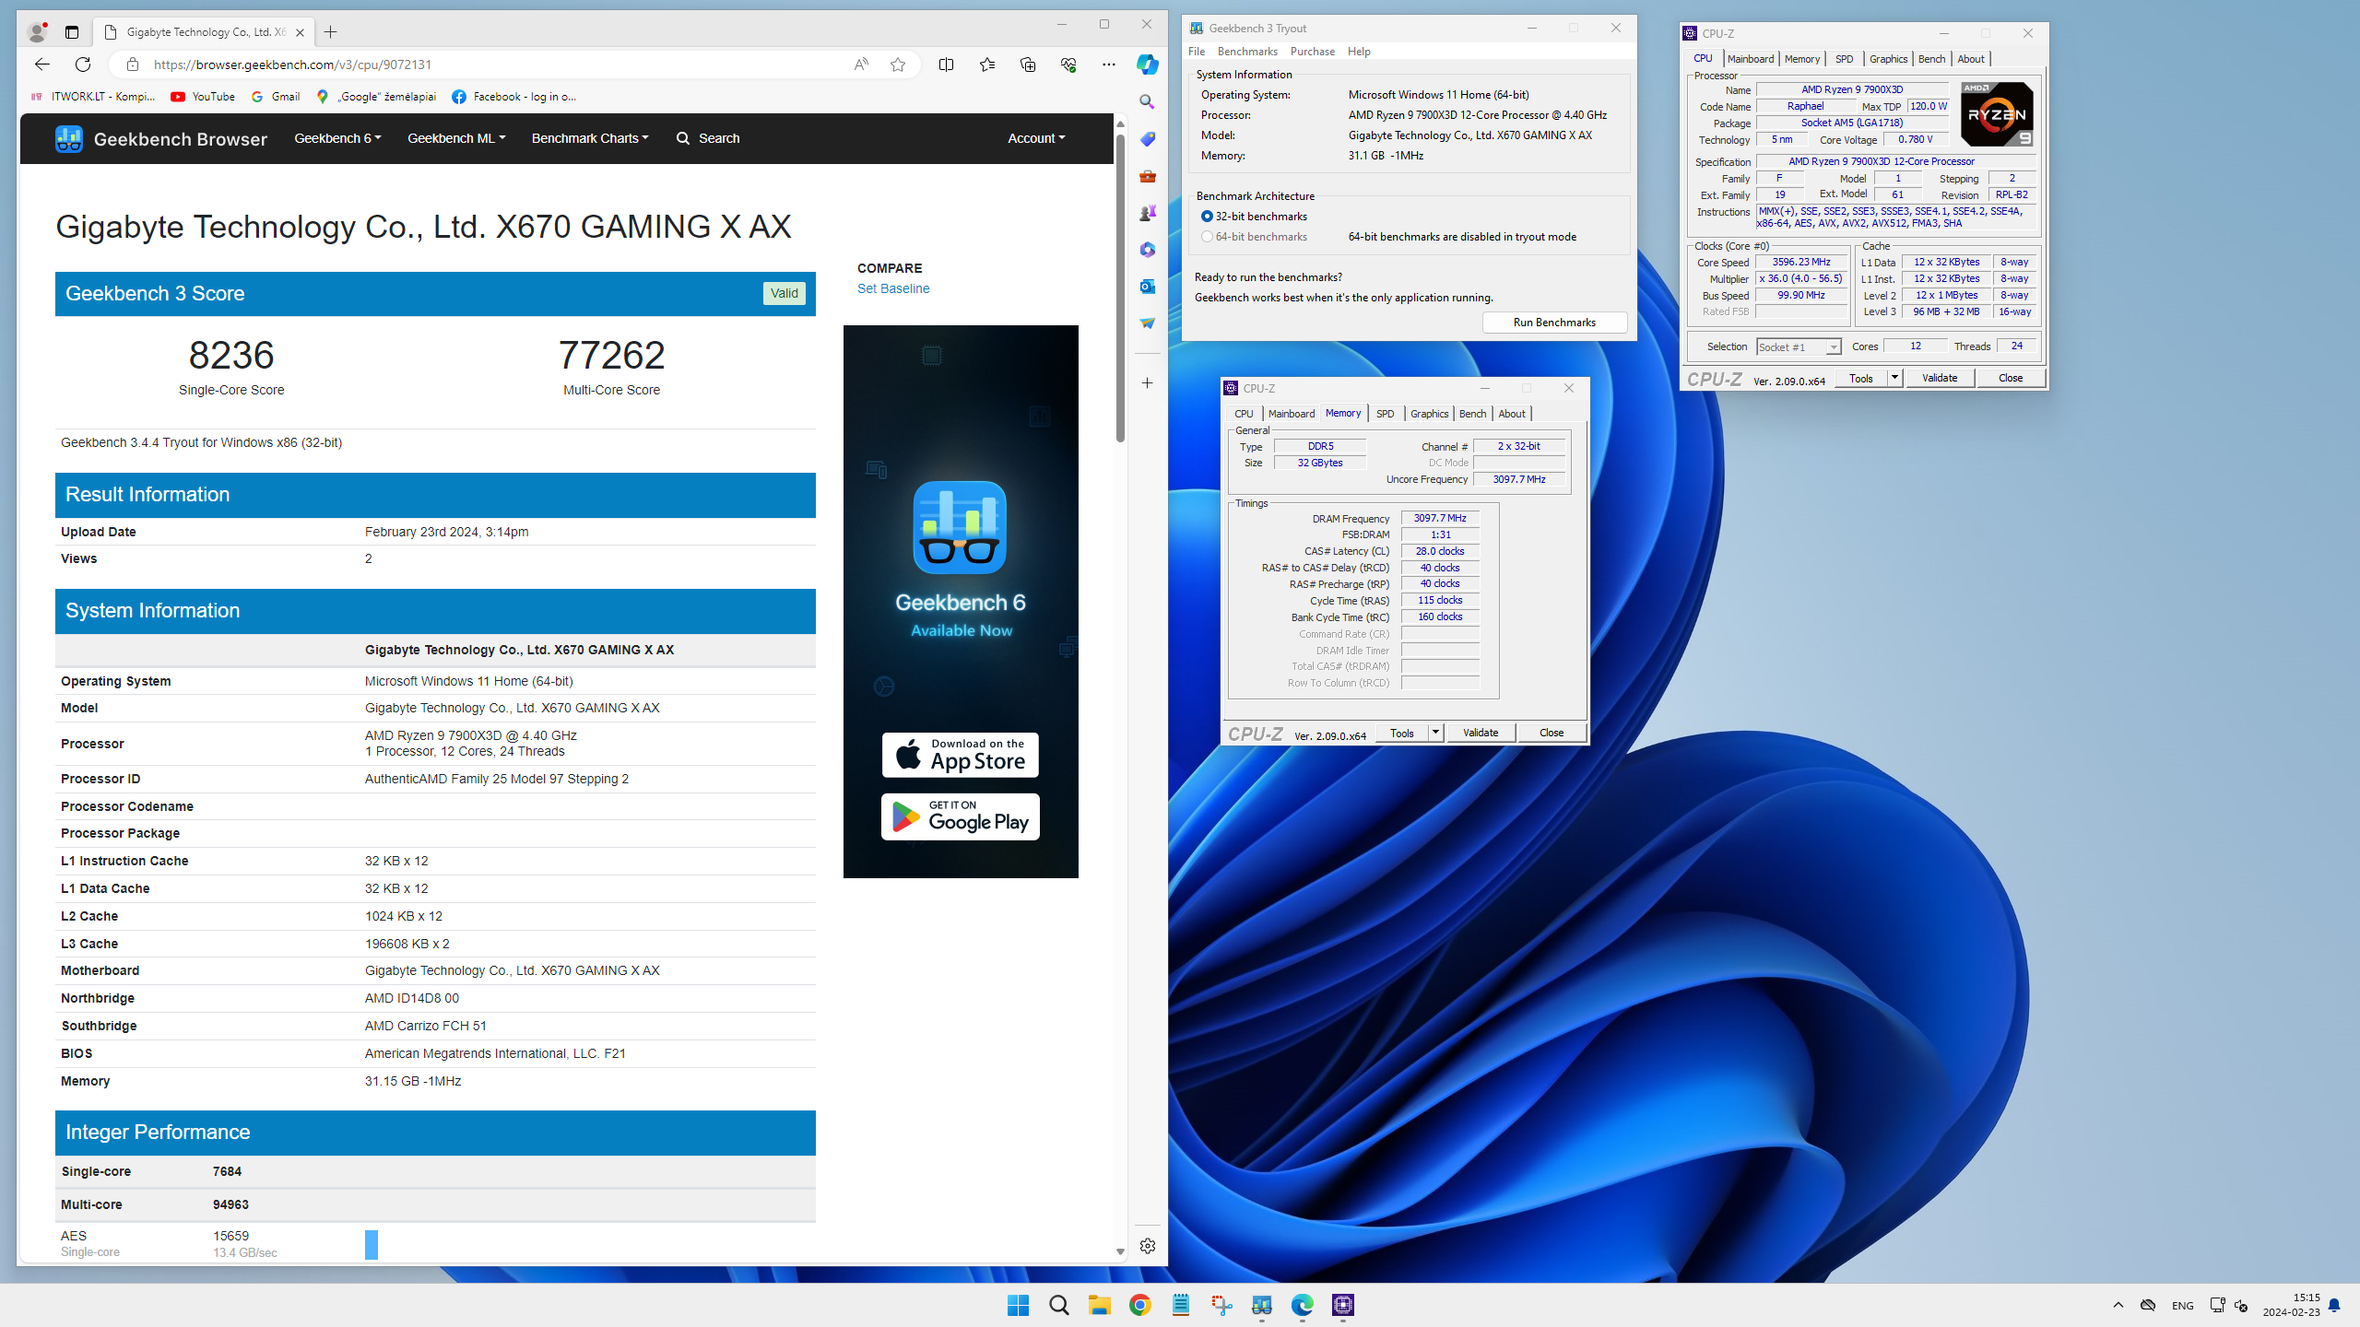
Task: Open Purchase menu in Geekbench 3 Tryout
Action: tap(1313, 52)
